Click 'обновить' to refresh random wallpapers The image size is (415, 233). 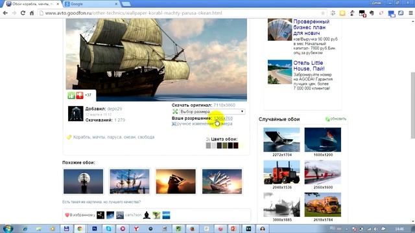[338, 119]
